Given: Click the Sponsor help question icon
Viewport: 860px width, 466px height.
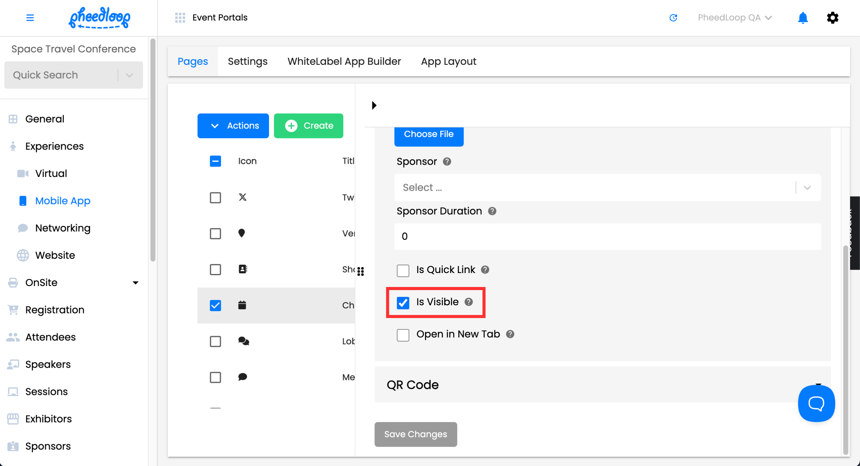Looking at the screenshot, I should [x=447, y=162].
